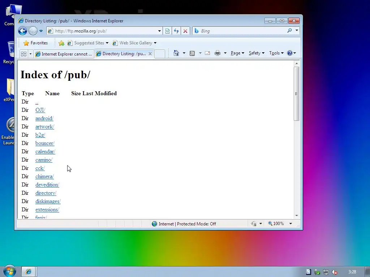This screenshot has height=277, width=370.
Task: Click Internet Explorer taskbar button
Action: coord(29,272)
